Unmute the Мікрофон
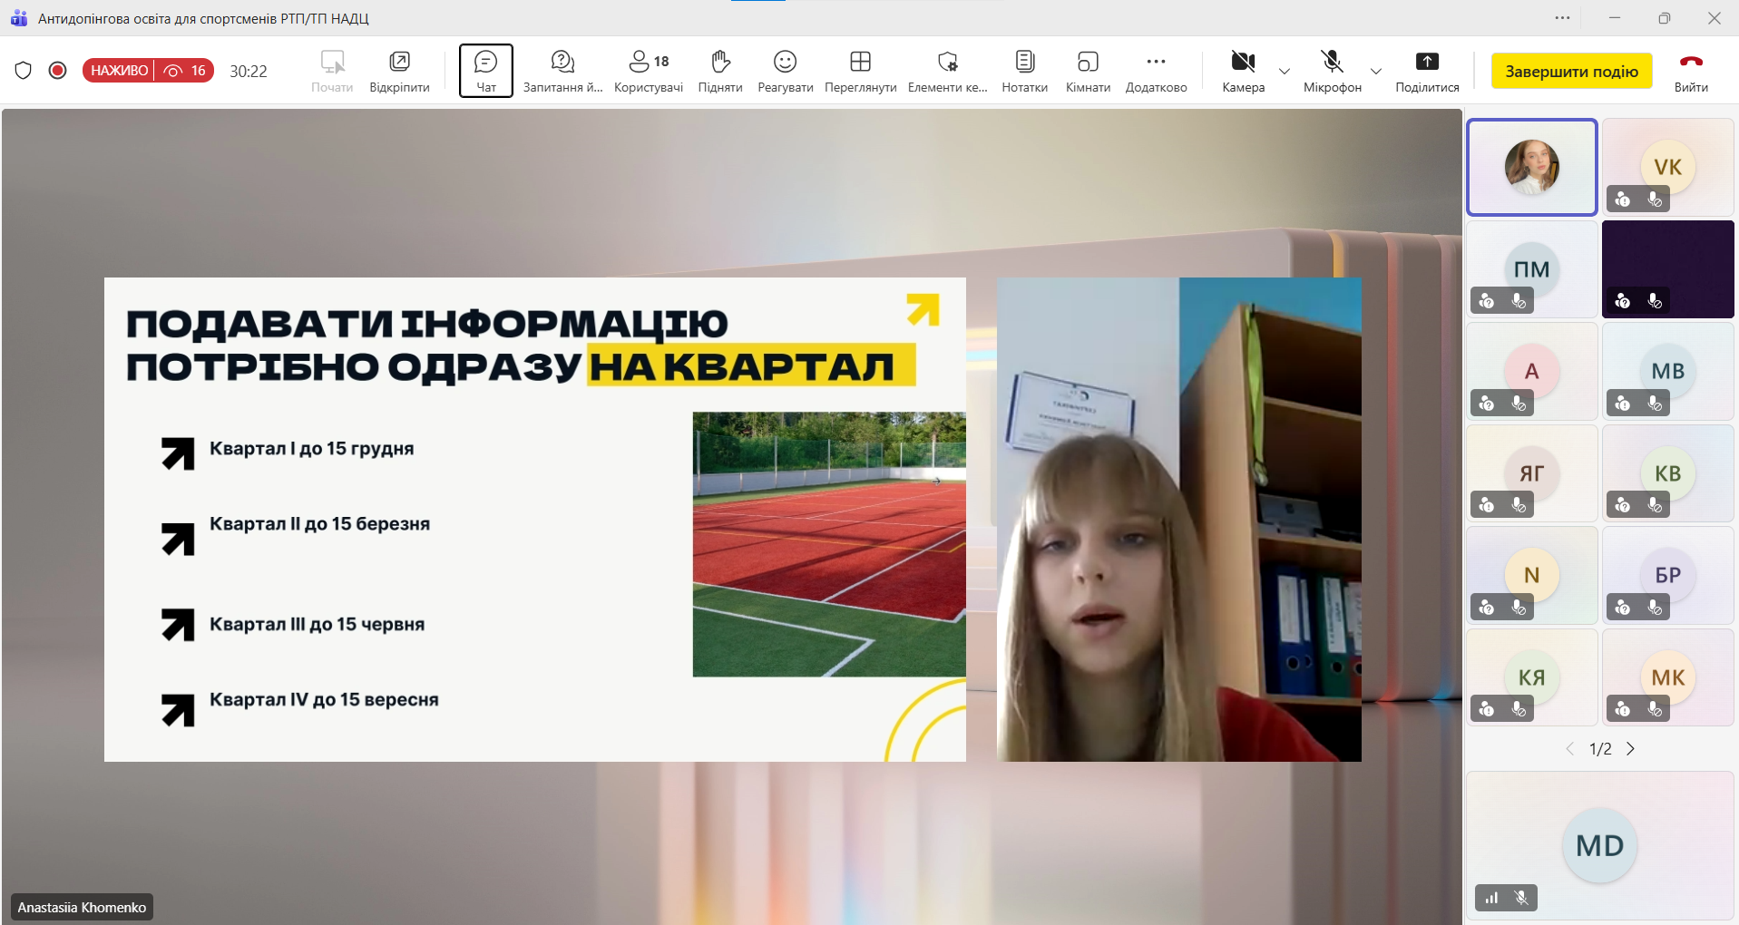Image resolution: width=1739 pixels, height=925 pixels. pyautogui.click(x=1332, y=71)
